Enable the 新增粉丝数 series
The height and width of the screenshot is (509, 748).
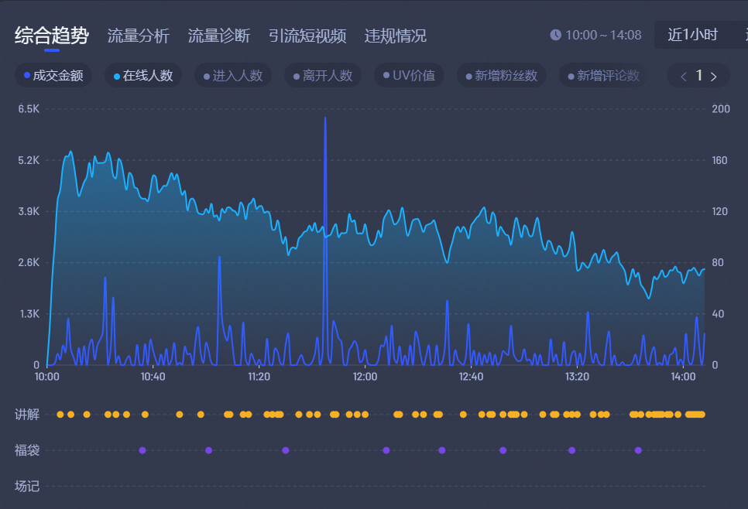click(501, 76)
